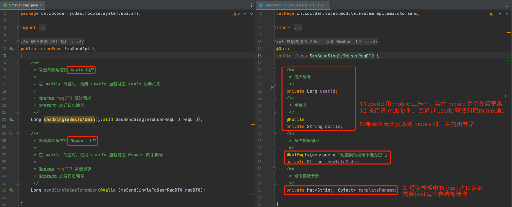Jump to next highlighted problem in left editor

tap(252, 14)
